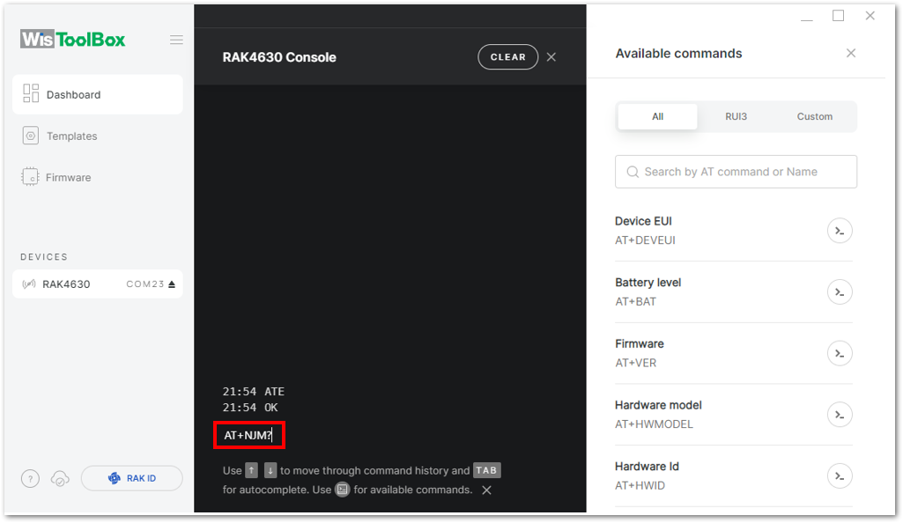Click the available commands icon in hint
This screenshot has width=903, height=523.
342,490
